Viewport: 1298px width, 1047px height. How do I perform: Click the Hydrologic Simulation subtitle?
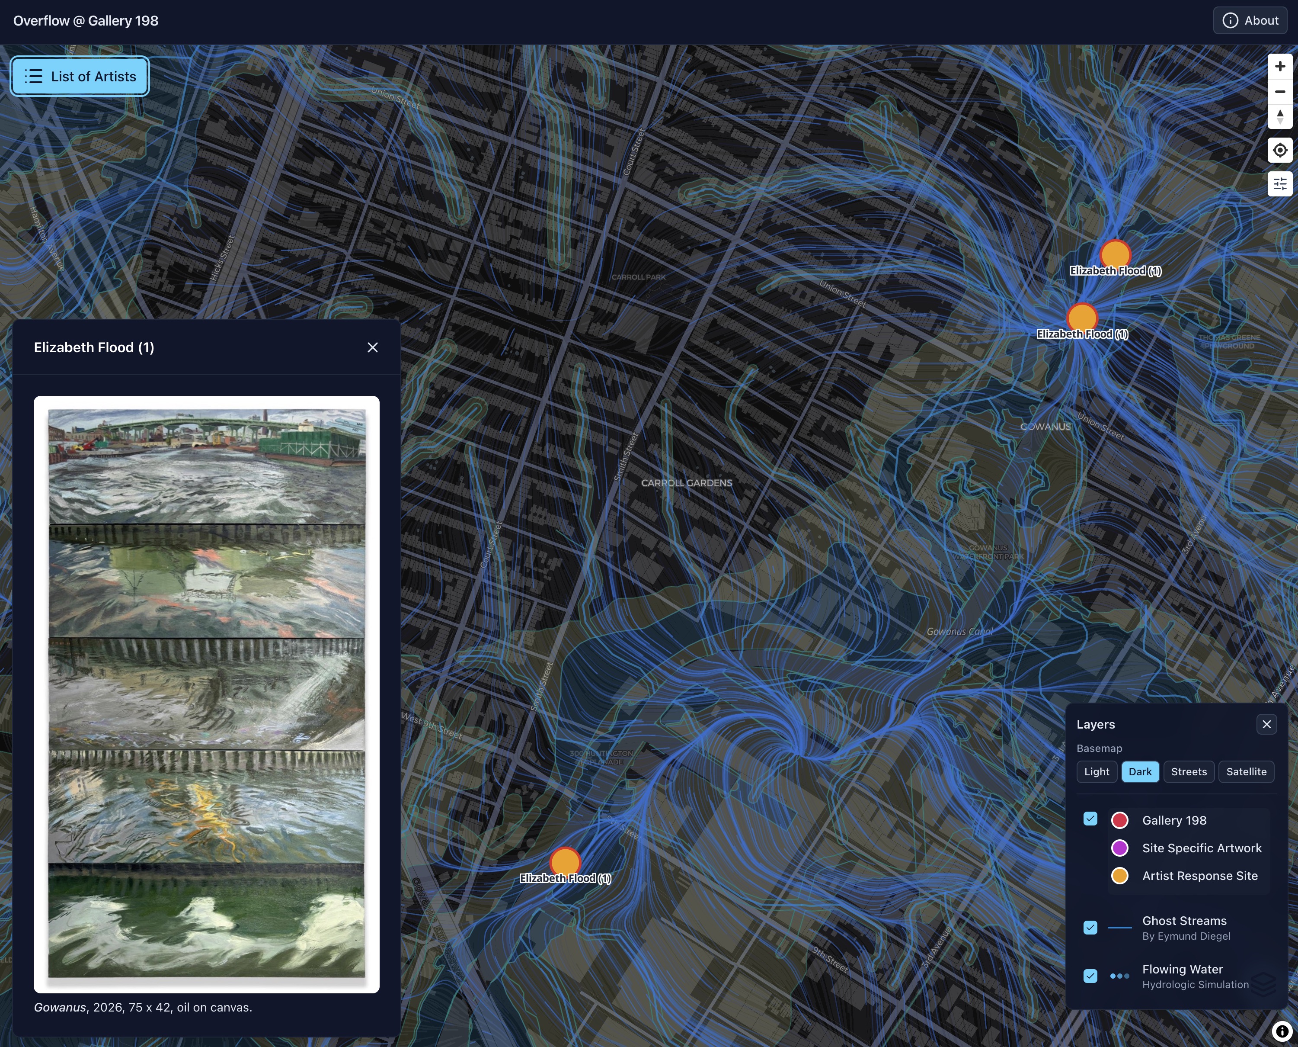(x=1196, y=984)
